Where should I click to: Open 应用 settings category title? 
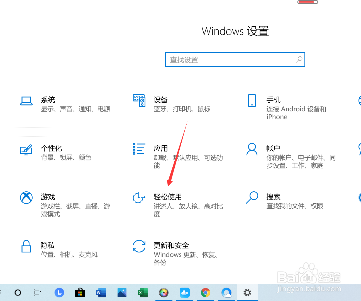coord(161,148)
